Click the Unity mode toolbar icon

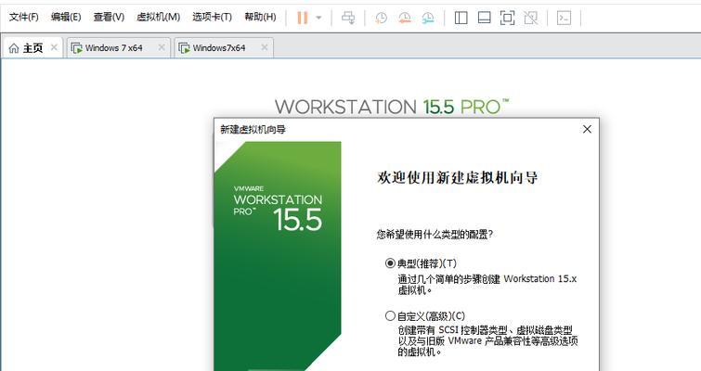[531, 18]
